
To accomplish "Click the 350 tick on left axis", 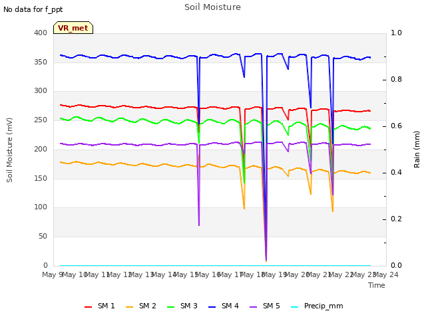I will click(41, 62).
